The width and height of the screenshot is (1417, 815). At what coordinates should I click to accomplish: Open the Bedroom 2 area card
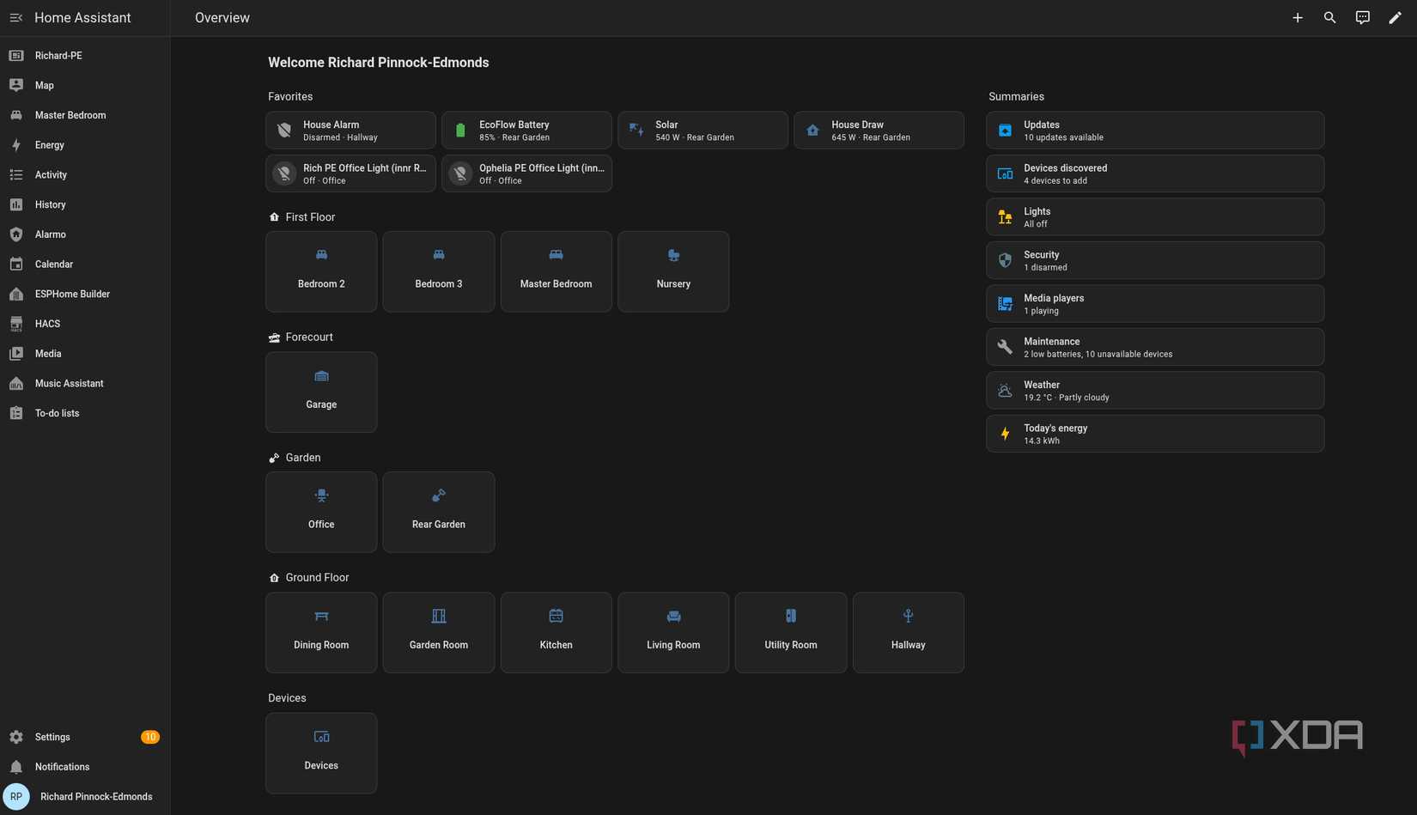[321, 271]
